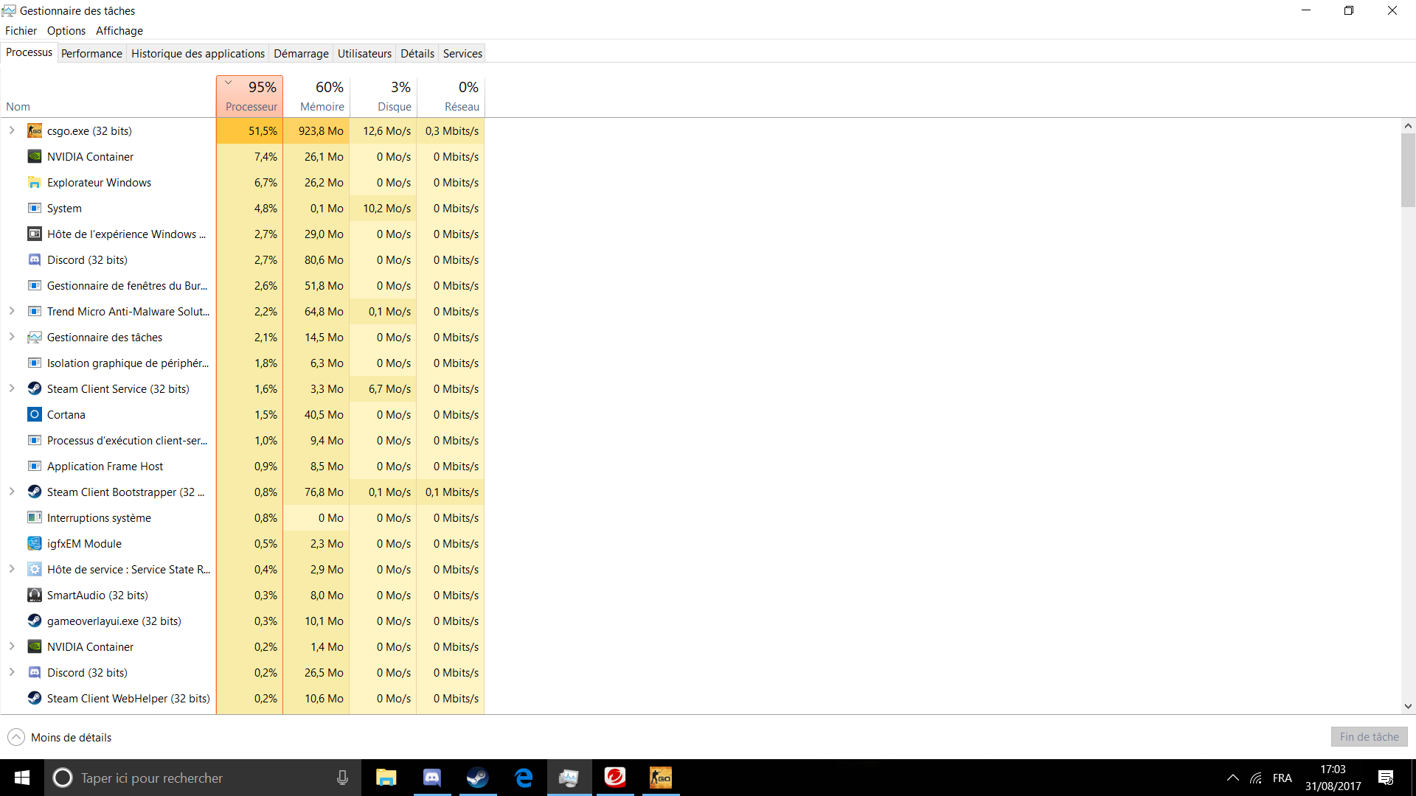The image size is (1416, 796).
Task: Open File Explorer from the taskbar
Action: 386,778
